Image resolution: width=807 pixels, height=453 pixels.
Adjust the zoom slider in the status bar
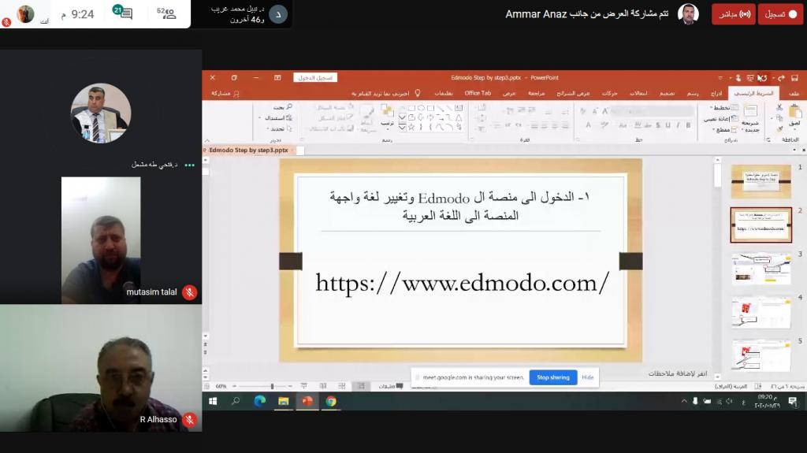click(x=272, y=386)
